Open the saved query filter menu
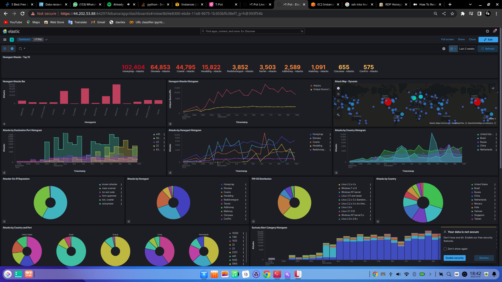The width and height of the screenshot is (502, 282). coord(5,49)
